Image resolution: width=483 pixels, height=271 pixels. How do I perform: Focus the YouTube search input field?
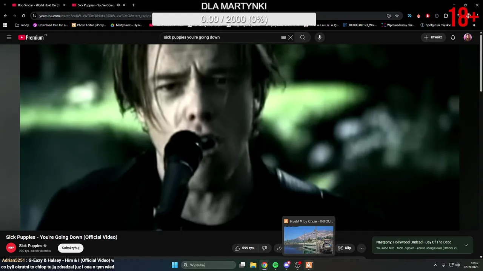(x=221, y=37)
